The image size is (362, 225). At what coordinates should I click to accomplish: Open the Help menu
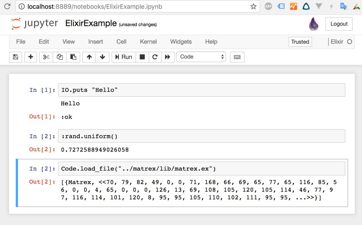point(211,42)
